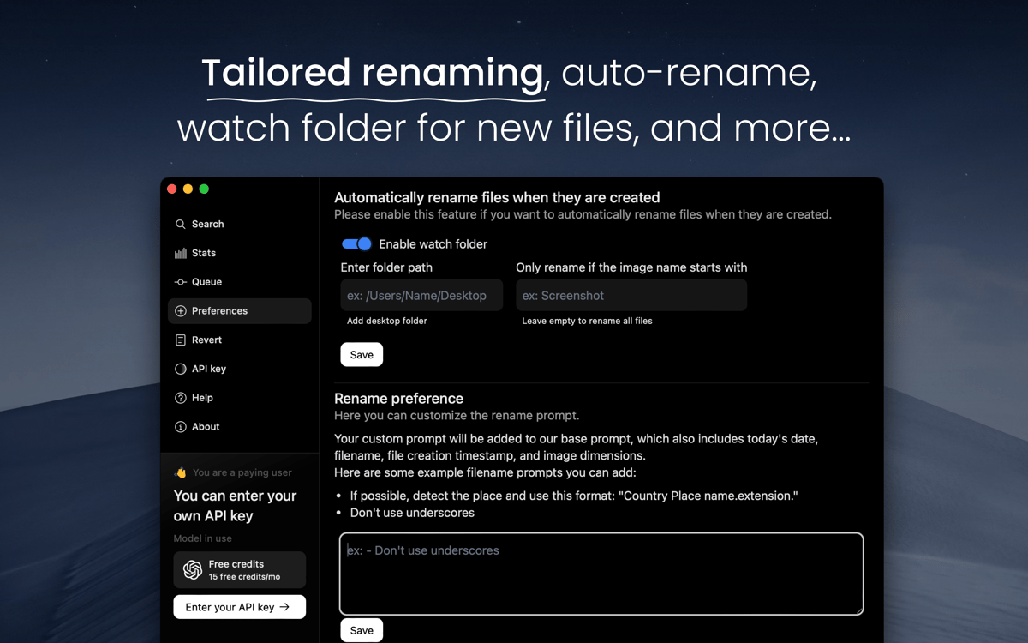Click the Search magnifier icon in sidebar
This screenshot has width=1028, height=643.
coord(181,224)
